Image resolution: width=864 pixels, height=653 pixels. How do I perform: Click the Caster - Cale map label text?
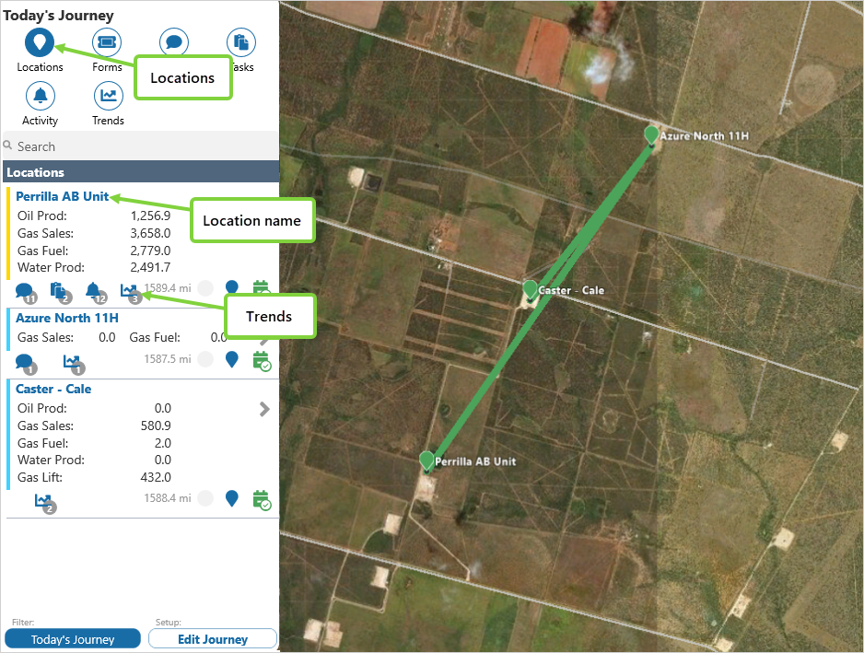click(x=571, y=290)
